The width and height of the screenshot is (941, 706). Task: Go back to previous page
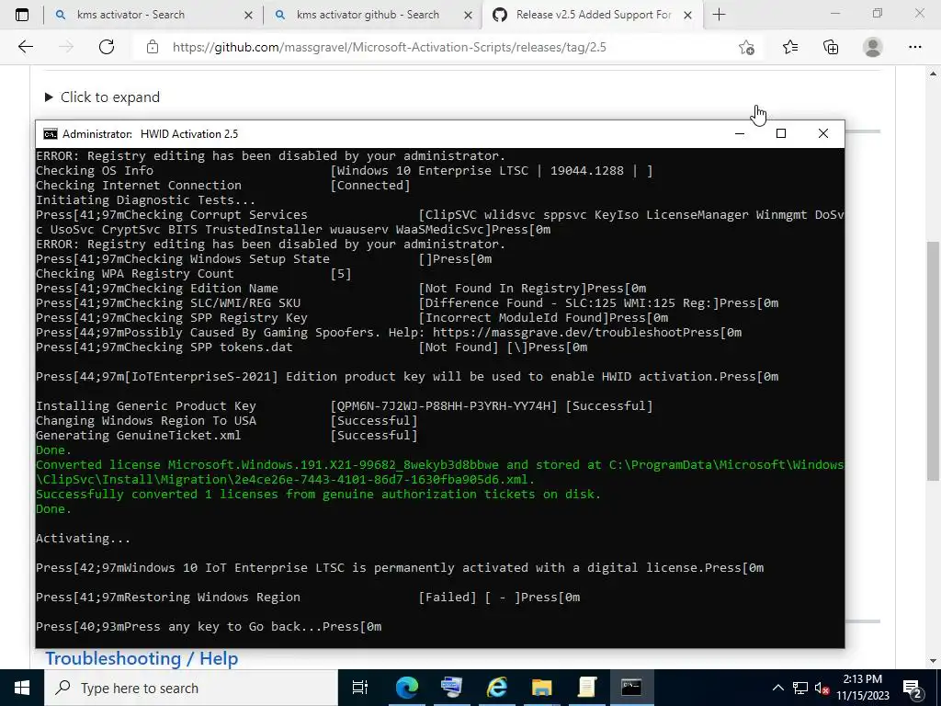[25, 47]
